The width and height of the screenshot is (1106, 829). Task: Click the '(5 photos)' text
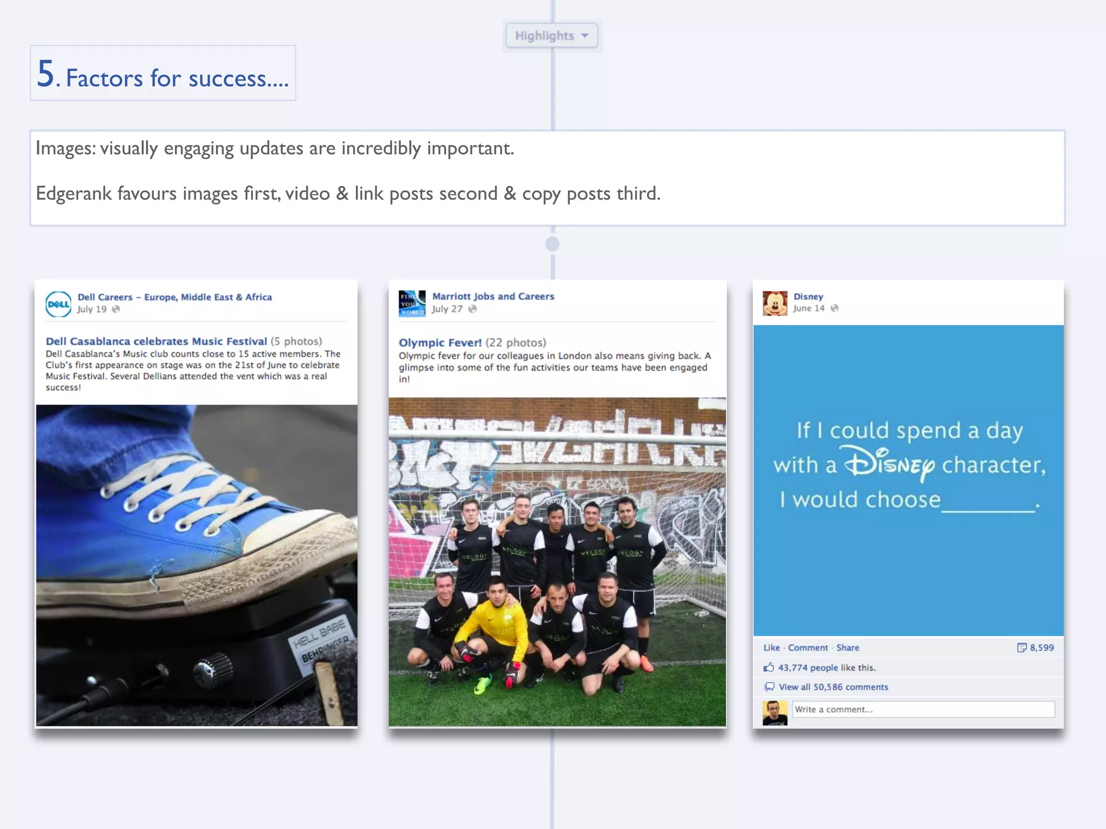(296, 341)
